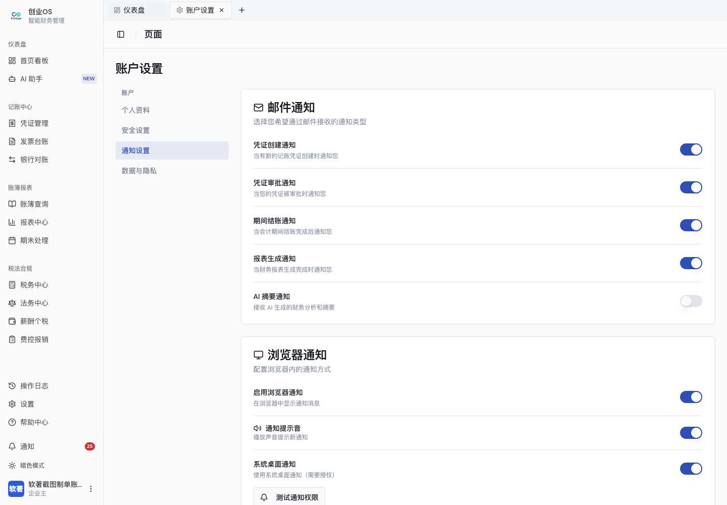Go to 首页看板 in sidebar
Viewport: 727px width, 505px height.
pos(51,61)
